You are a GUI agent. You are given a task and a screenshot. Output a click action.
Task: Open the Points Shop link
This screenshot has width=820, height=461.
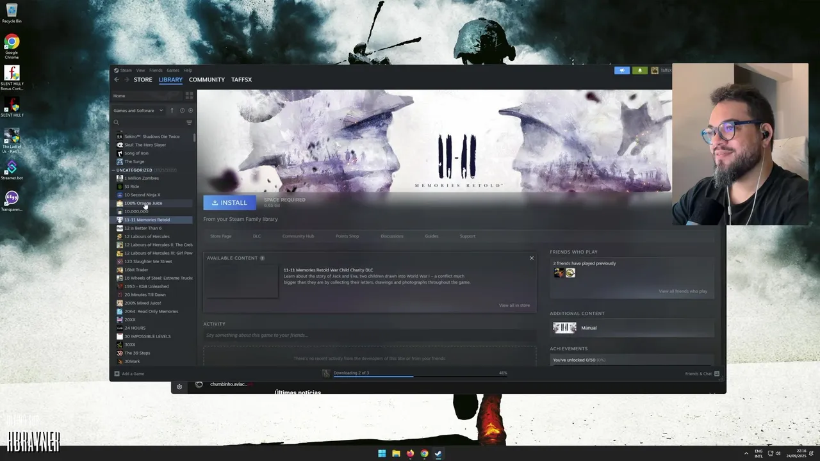(x=347, y=236)
